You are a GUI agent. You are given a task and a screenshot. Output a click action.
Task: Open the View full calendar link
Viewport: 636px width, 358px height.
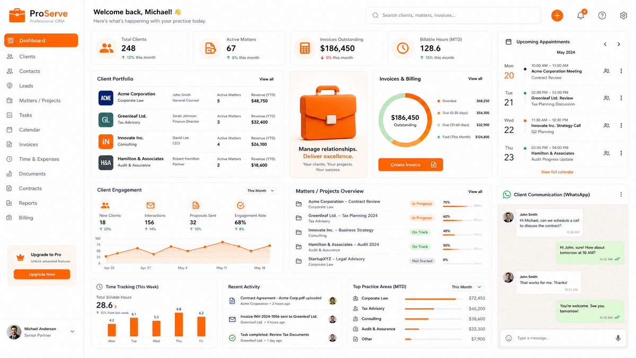pyautogui.click(x=557, y=172)
